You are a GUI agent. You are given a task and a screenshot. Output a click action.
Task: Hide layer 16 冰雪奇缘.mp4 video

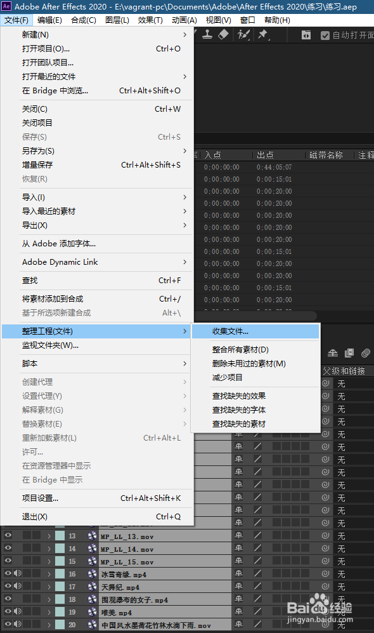click(x=8, y=573)
